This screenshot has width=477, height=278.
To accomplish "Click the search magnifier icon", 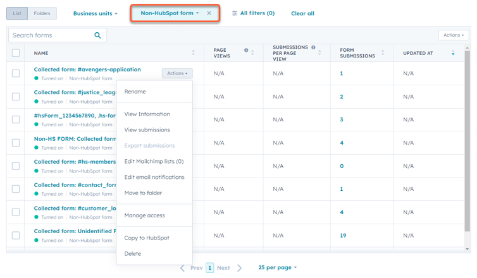I will pyautogui.click(x=97, y=35).
